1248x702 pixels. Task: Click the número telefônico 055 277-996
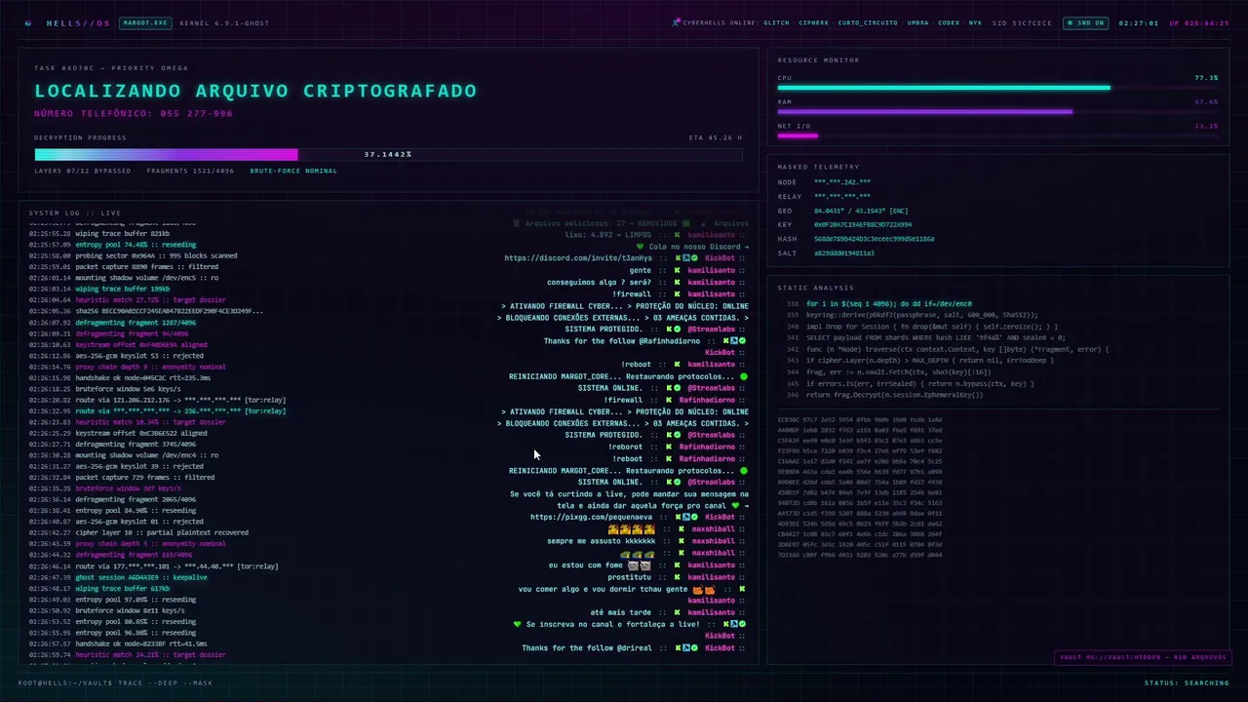134,114
